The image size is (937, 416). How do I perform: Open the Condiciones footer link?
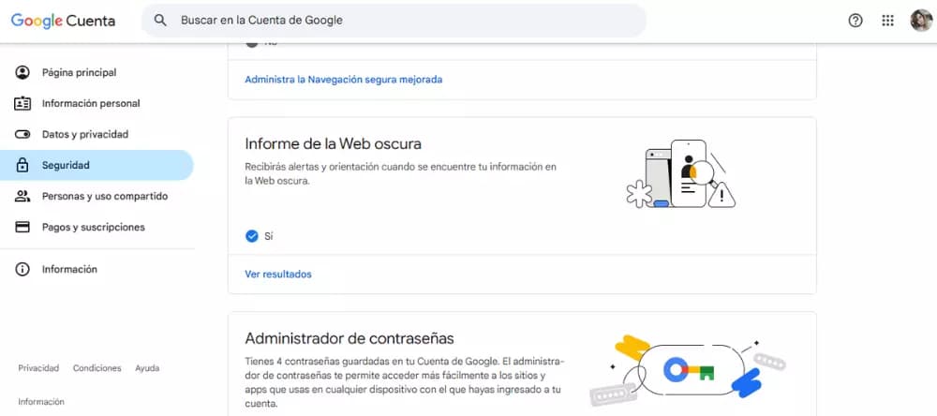[x=97, y=368]
